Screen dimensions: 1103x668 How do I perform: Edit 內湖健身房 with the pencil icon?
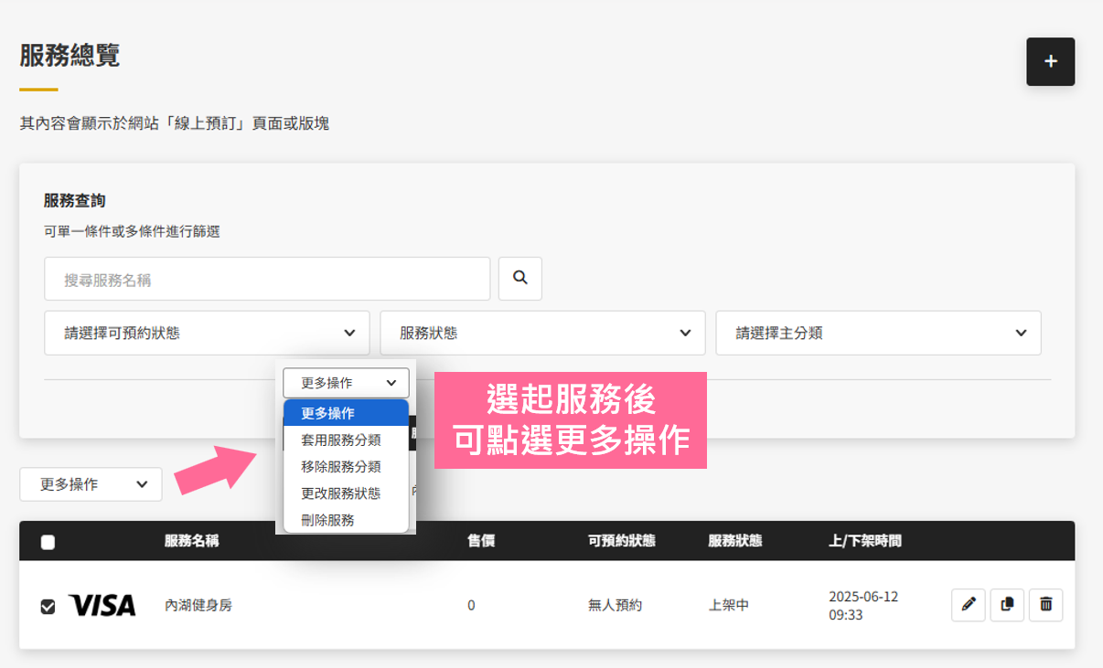pyautogui.click(x=969, y=605)
